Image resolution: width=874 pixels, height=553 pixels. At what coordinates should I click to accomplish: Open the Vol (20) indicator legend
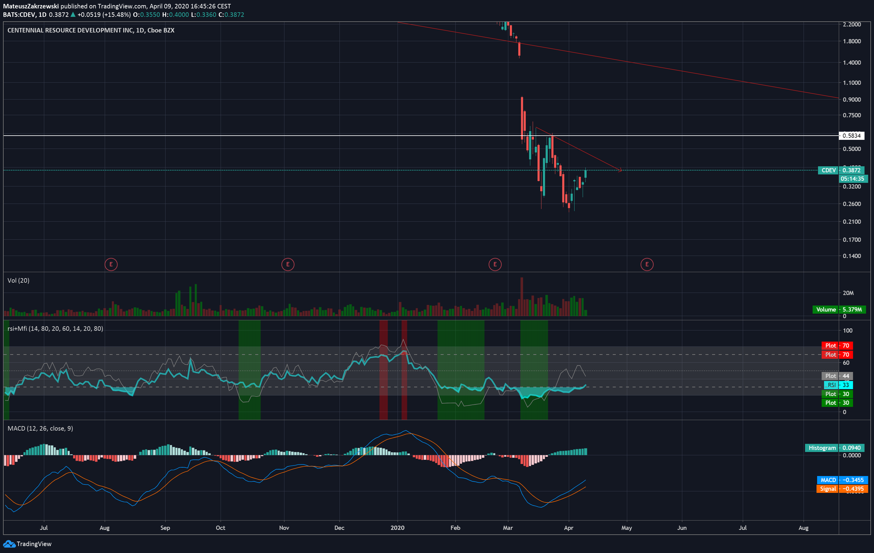[x=19, y=281]
